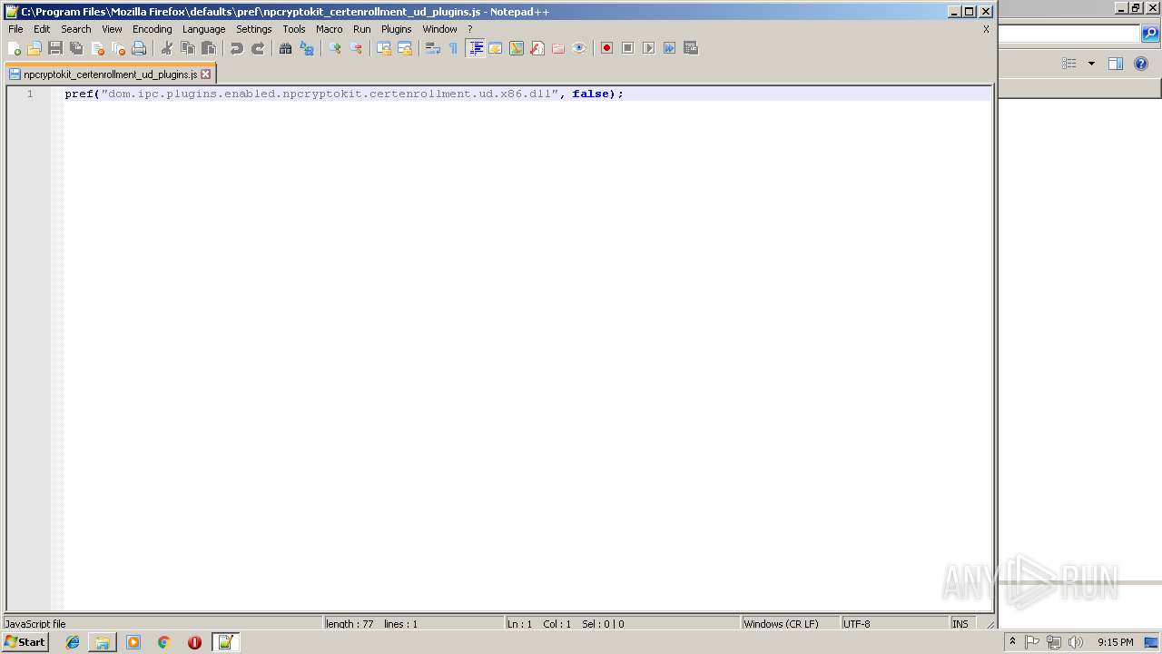1162x654 pixels.
Task: Open the Document Map toolbar icon
Action: pos(517,48)
